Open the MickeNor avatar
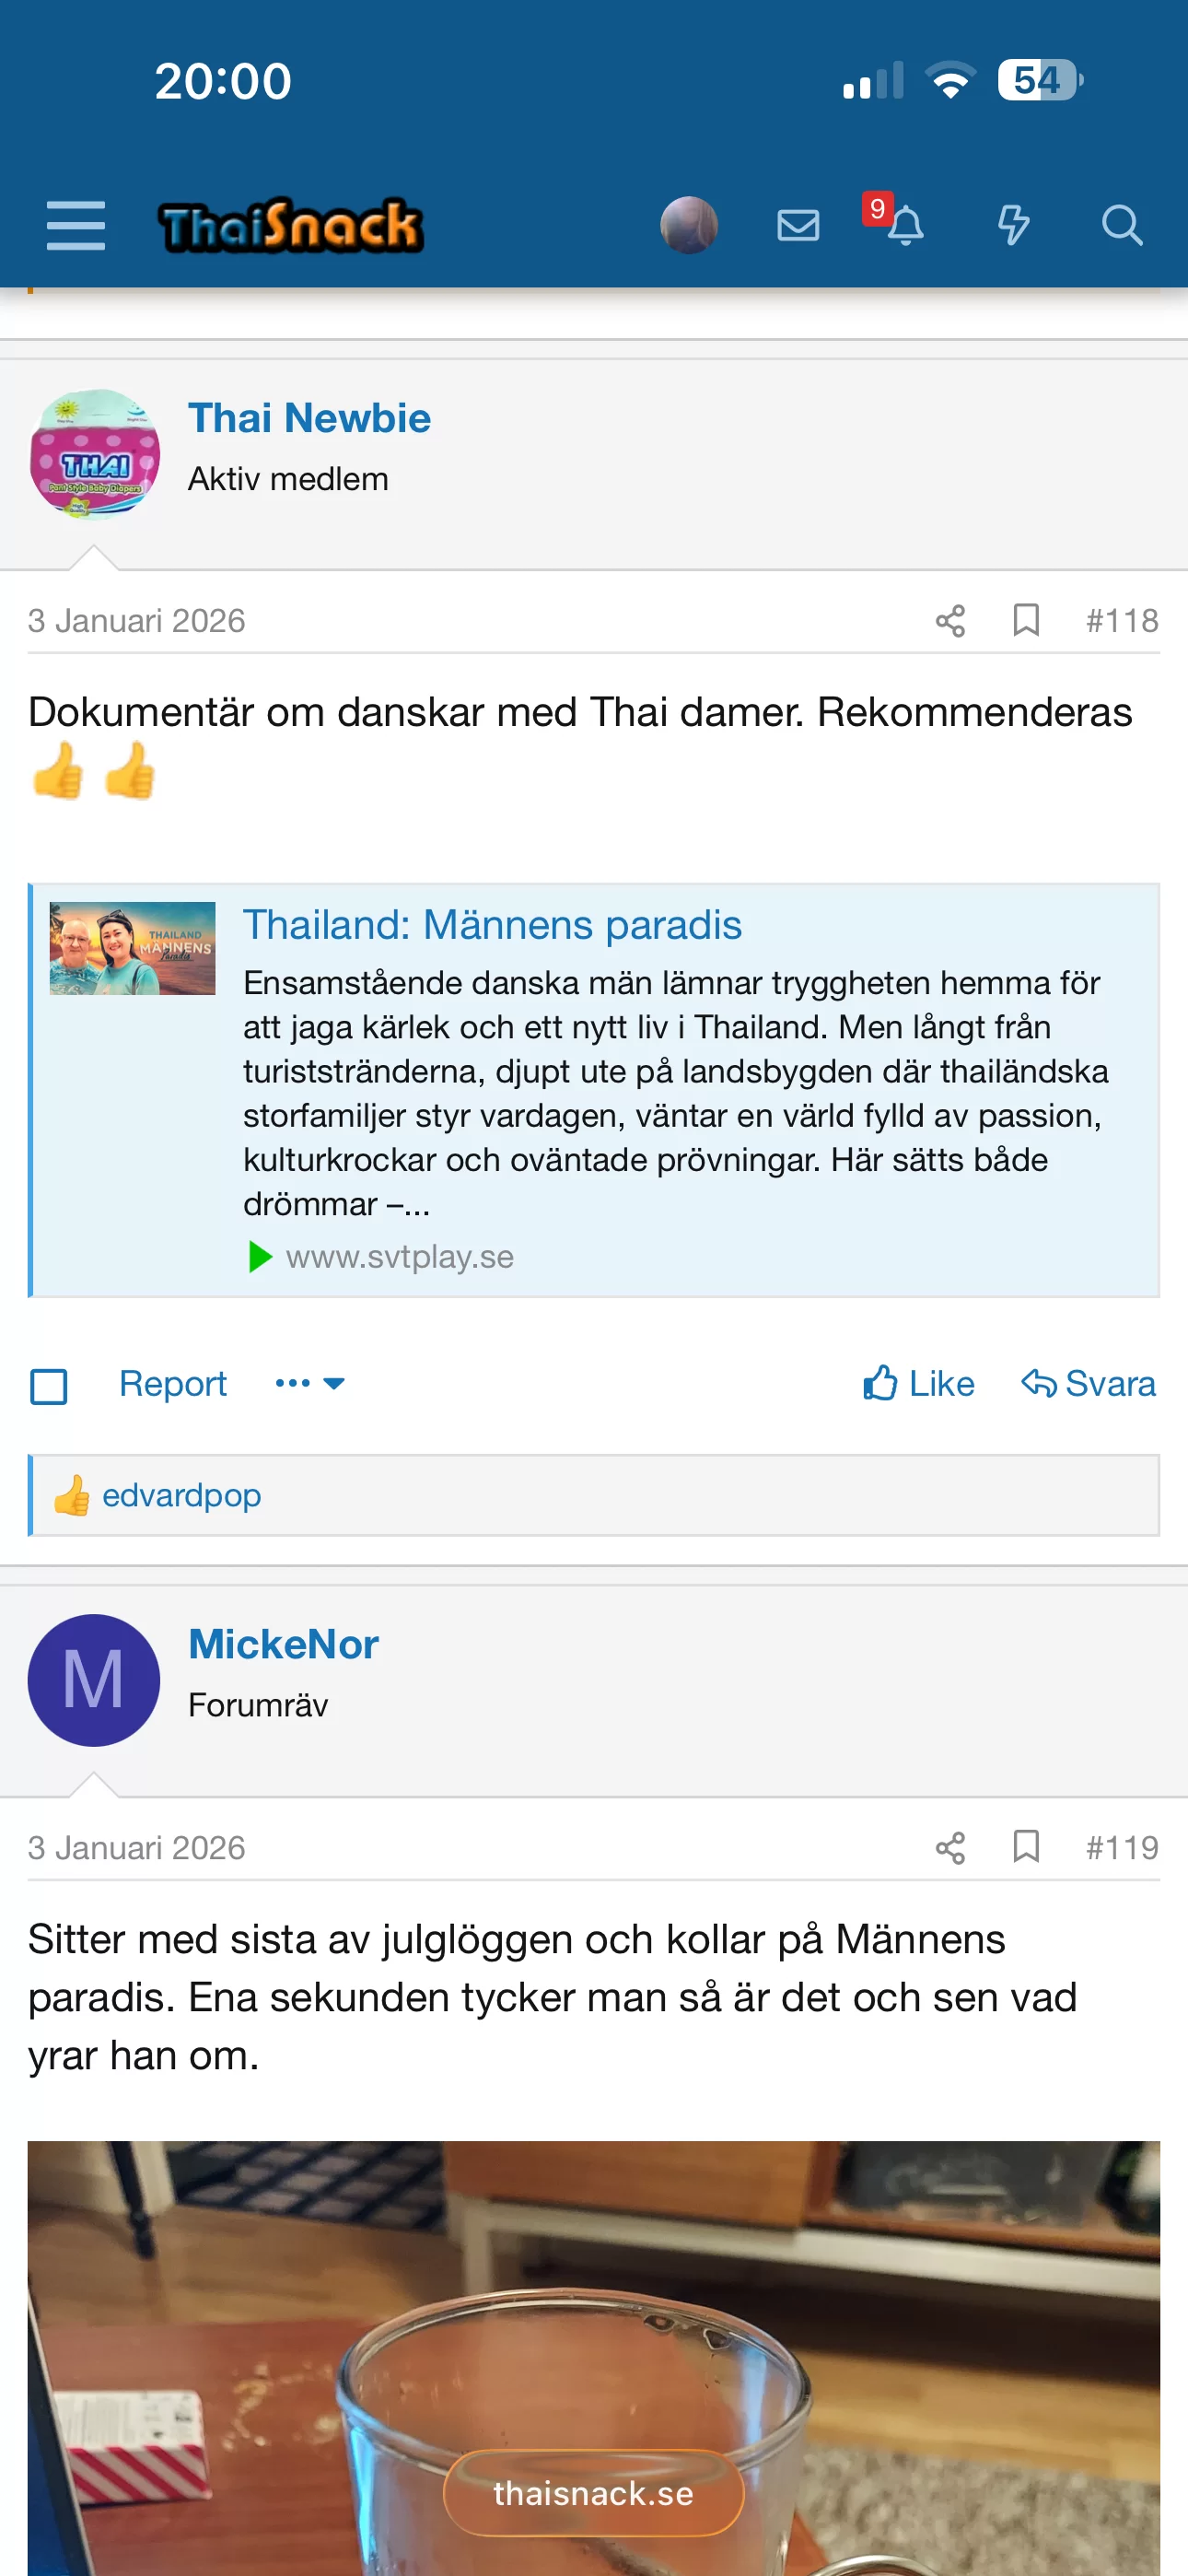The height and width of the screenshot is (2576, 1188). point(94,1680)
